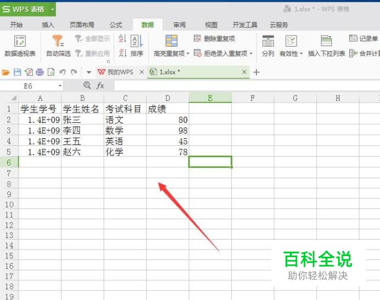This screenshot has width=380, height=300.
Task: Select row 3 header
Action: pyautogui.click(x=9, y=131)
